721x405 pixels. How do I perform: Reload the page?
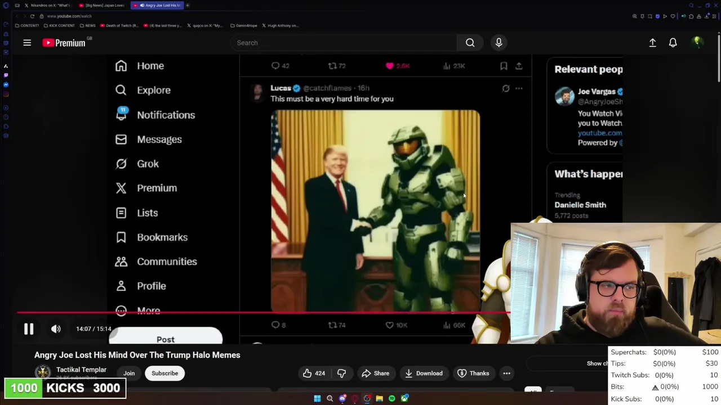(x=32, y=16)
